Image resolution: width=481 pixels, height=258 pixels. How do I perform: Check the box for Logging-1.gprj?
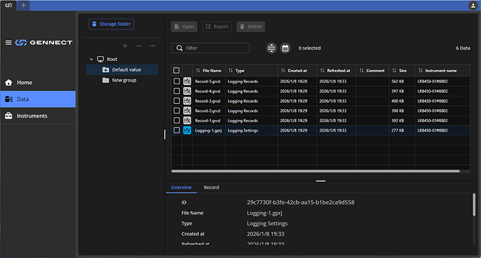coord(176,131)
